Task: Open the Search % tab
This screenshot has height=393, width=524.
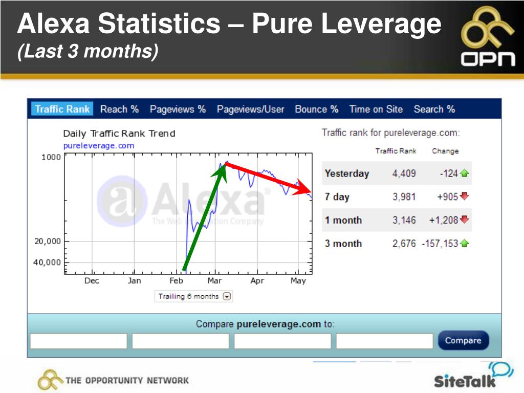Action: (434, 110)
